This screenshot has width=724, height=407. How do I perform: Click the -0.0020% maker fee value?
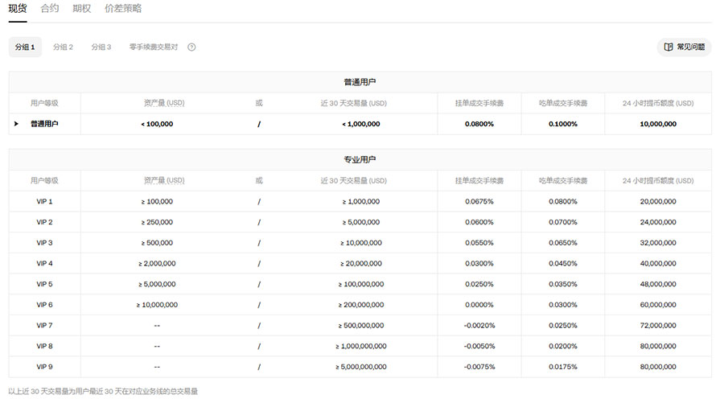click(x=479, y=326)
